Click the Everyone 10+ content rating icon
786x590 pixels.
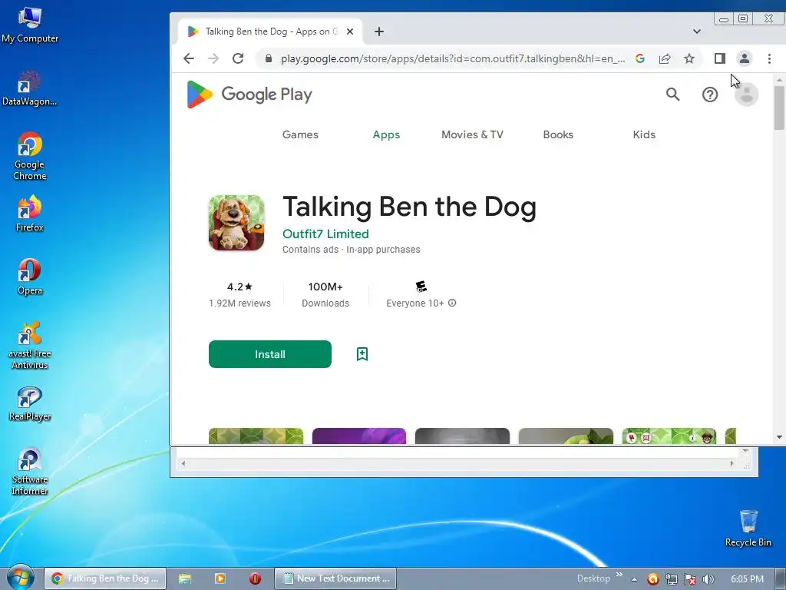(421, 287)
